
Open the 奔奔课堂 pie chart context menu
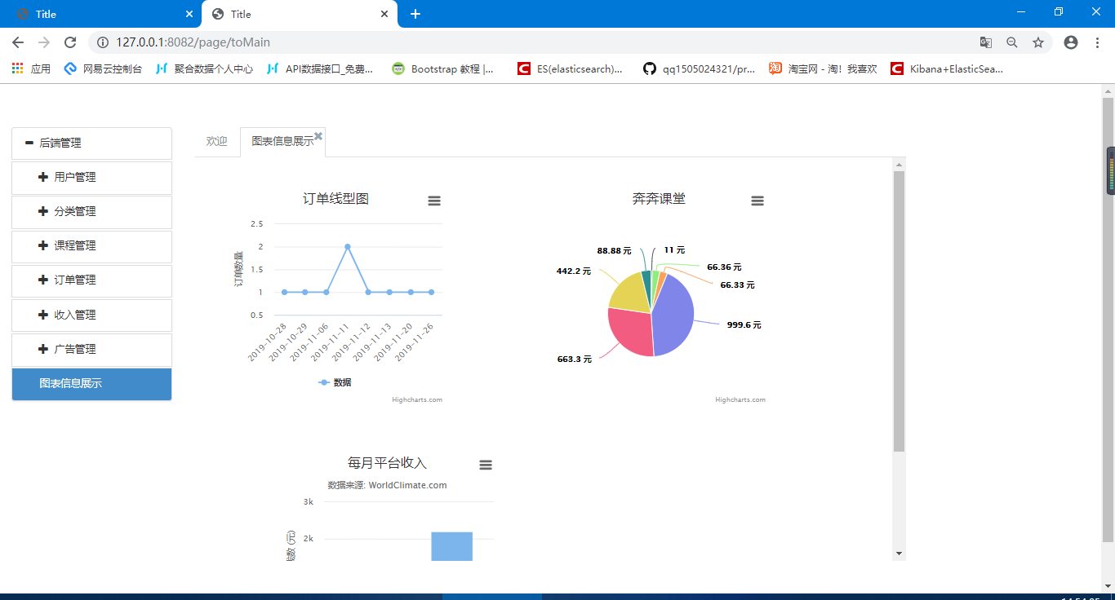(x=757, y=201)
